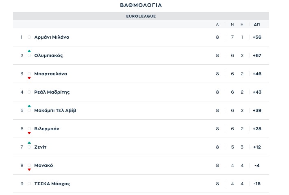Click the Α games column header
289x195 pixels.
coord(217,24)
